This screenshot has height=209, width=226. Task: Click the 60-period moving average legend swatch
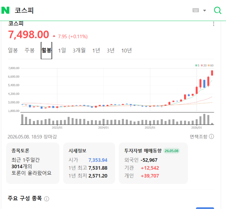[209, 65]
